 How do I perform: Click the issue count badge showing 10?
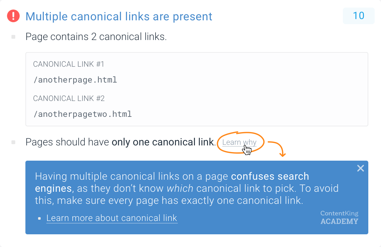point(359,16)
